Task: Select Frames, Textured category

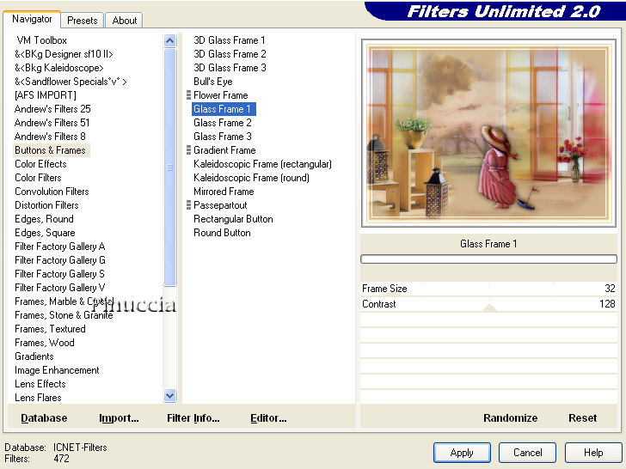Action: tap(50, 329)
